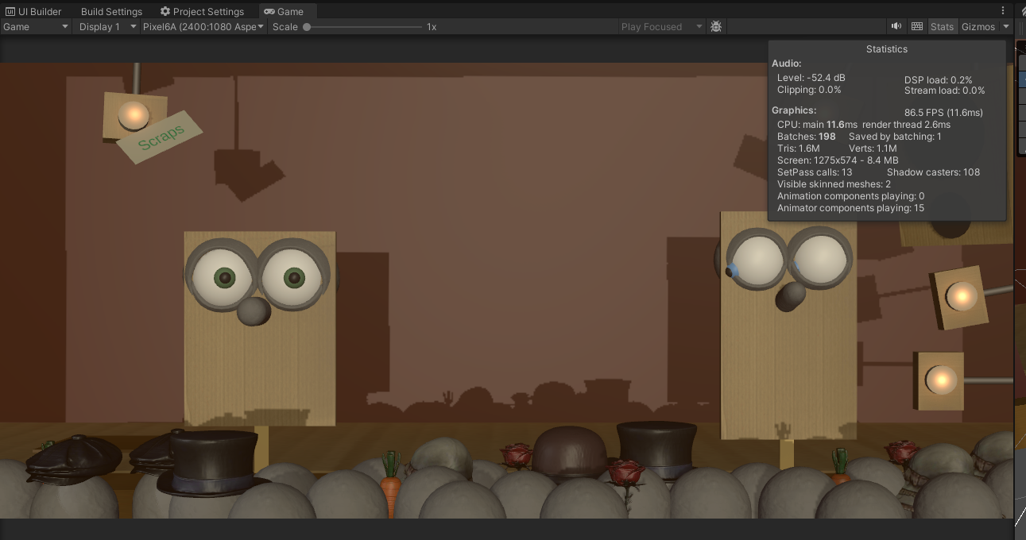Image resolution: width=1026 pixels, height=540 pixels.
Task: Click the Project Settings gear icon
Action: (x=165, y=12)
